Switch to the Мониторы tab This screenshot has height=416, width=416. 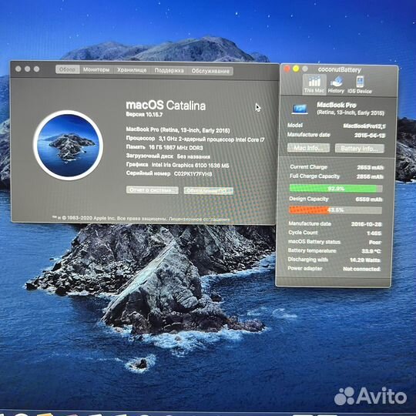[x=96, y=70]
